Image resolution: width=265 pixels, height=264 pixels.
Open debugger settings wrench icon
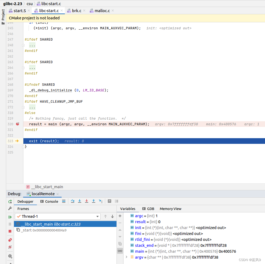tap(10, 208)
